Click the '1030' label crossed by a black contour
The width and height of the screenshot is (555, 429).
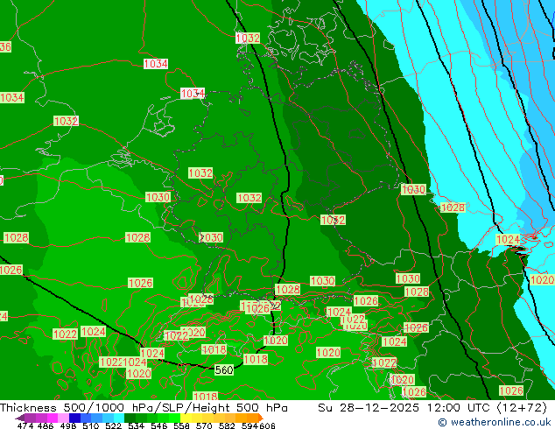pyautogui.click(x=413, y=189)
